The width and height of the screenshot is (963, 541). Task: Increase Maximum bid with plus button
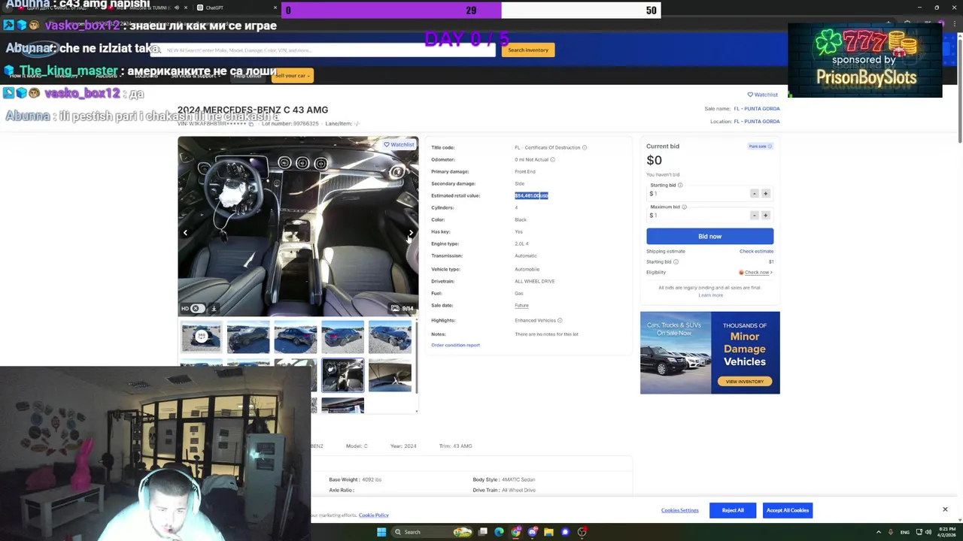765,215
